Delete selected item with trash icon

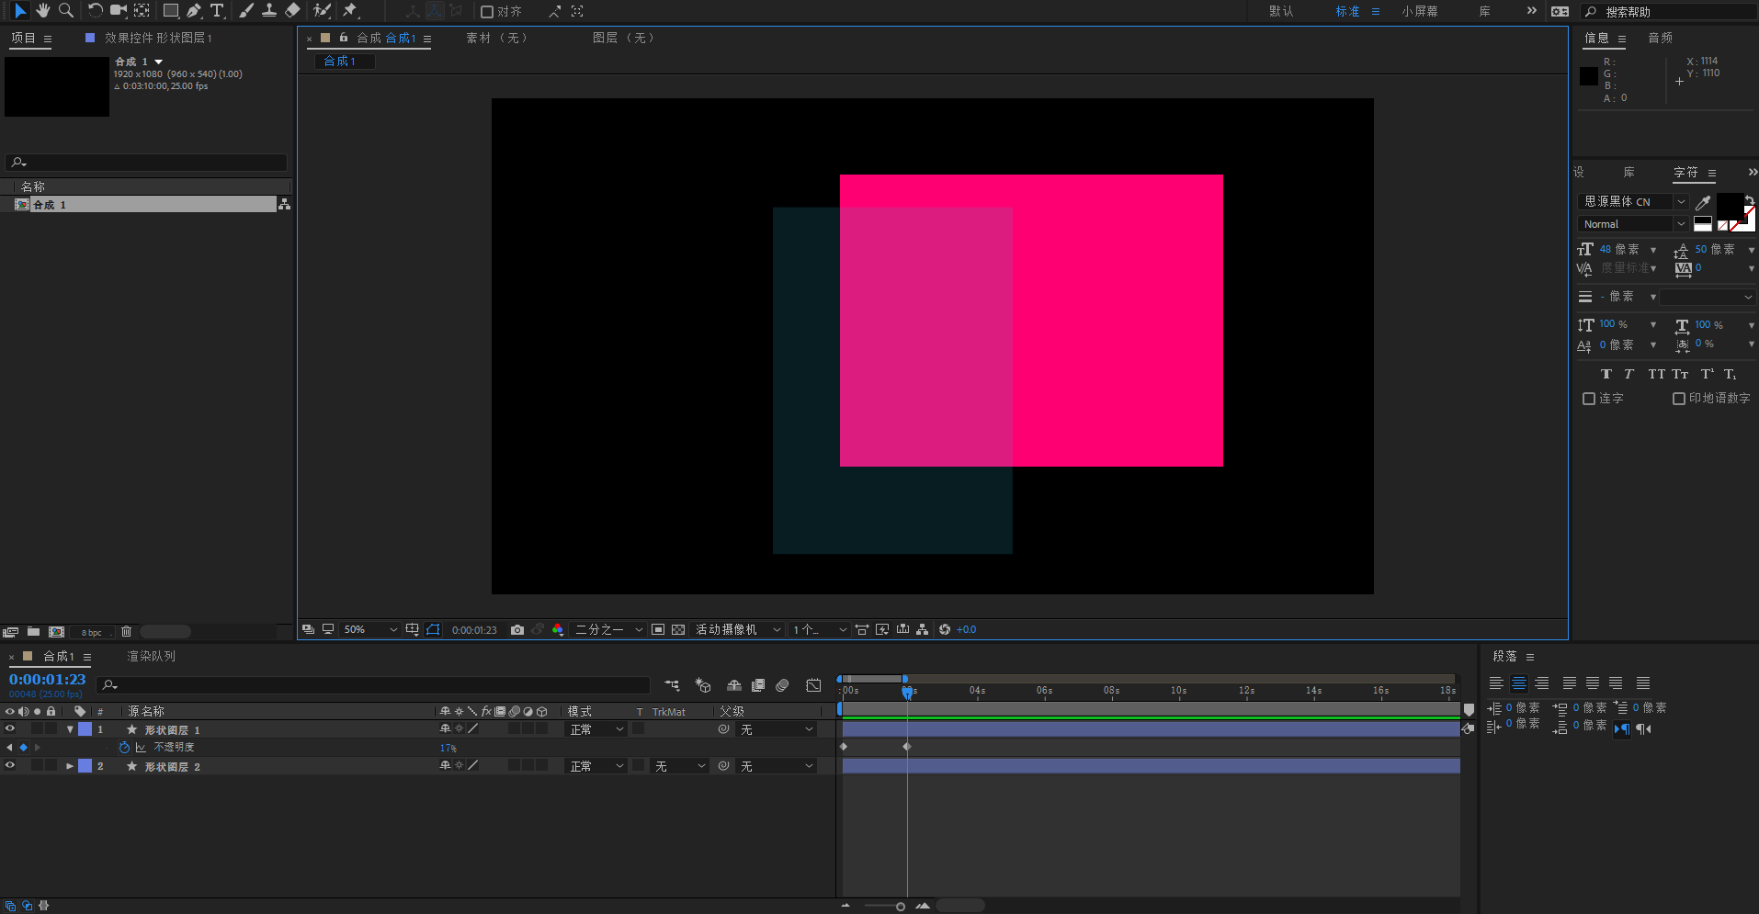tap(127, 631)
